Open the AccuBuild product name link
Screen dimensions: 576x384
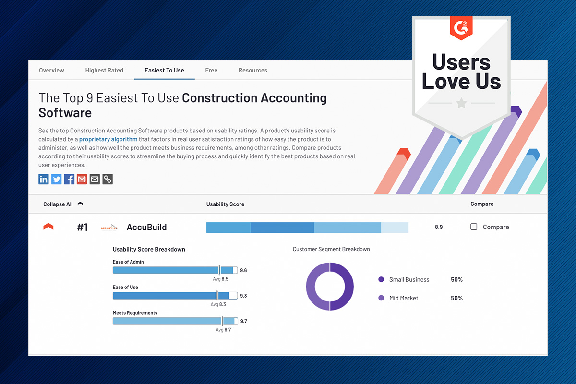[146, 227]
